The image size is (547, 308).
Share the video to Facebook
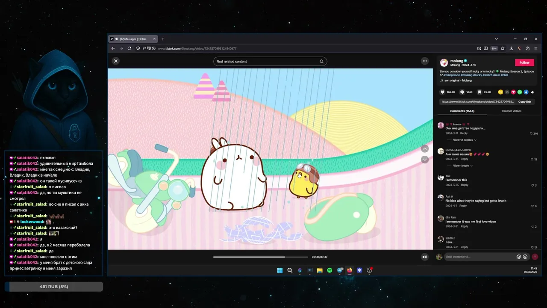[526, 92]
